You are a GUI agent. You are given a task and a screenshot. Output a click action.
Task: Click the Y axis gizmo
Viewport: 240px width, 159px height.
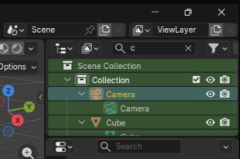29,106
